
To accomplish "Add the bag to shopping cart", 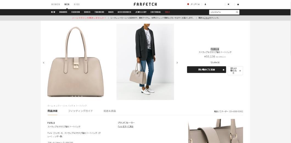I will tap(206, 70).
